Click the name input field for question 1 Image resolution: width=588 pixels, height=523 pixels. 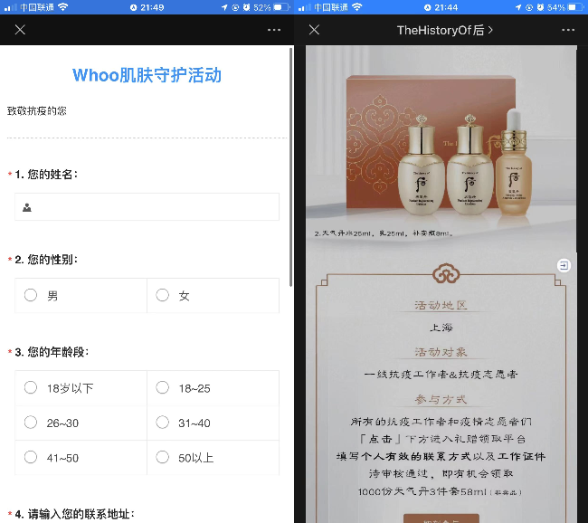pyautogui.click(x=147, y=206)
